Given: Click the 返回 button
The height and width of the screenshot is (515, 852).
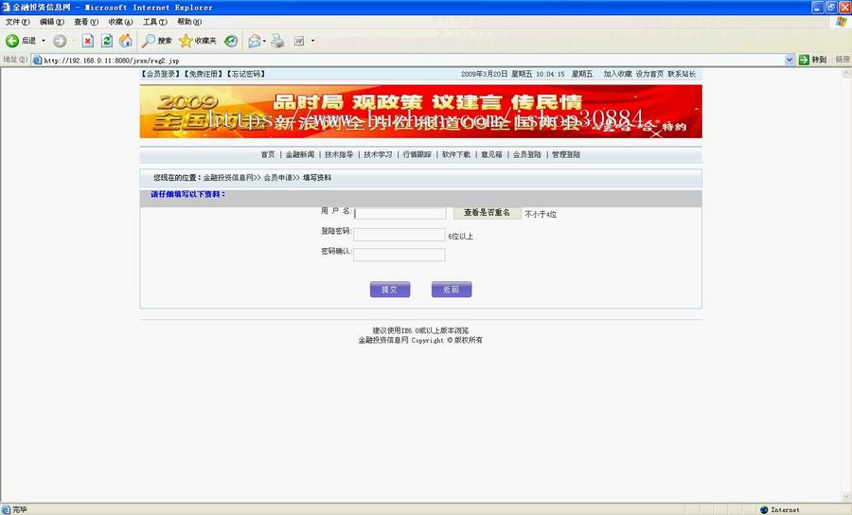Looking at the screenshot, I should coord(452,290).
